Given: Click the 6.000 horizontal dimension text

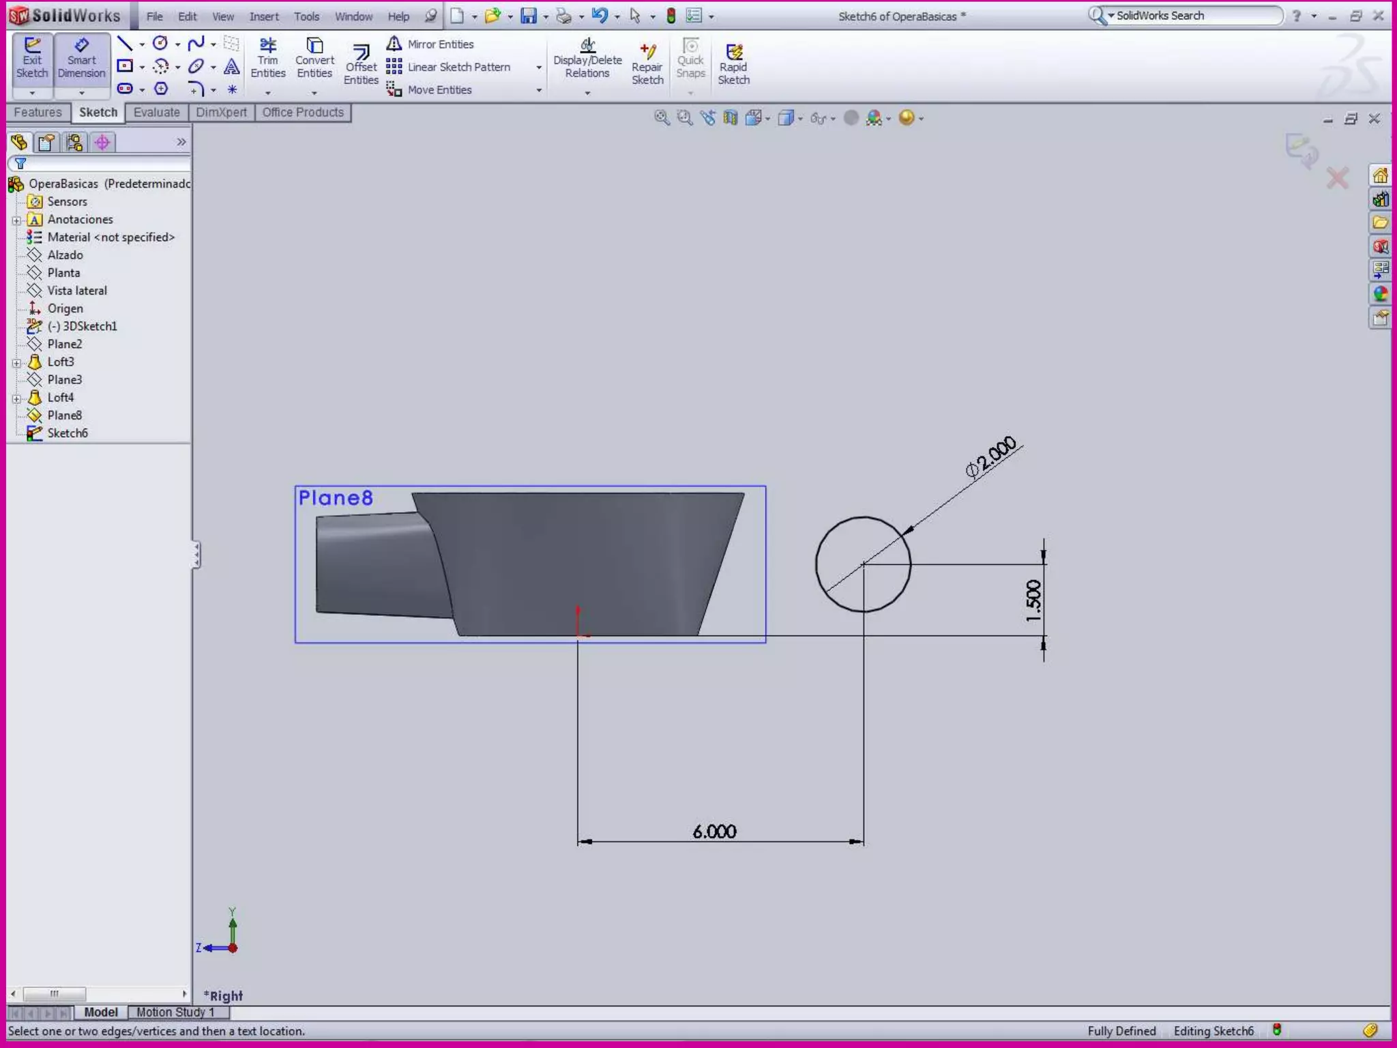Looking at the screenshot, I should [714, 831].
